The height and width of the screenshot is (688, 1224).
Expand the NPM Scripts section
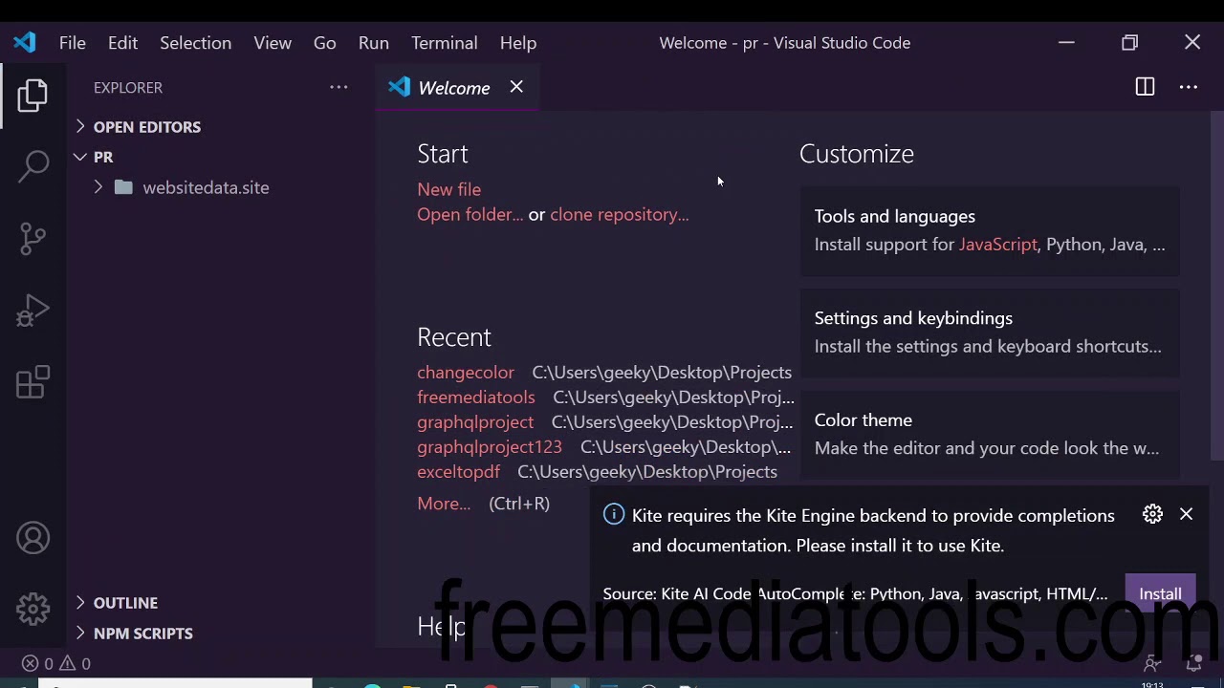tap(142, 634)
